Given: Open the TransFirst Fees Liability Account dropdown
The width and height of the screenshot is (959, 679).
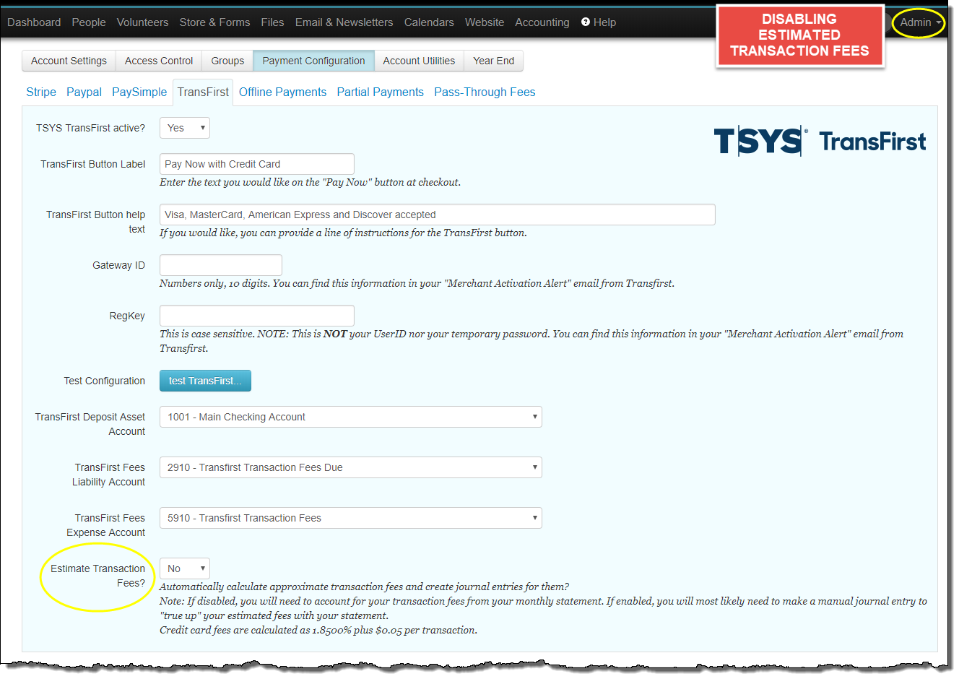Looking at the screenshot, I should 351,467.
